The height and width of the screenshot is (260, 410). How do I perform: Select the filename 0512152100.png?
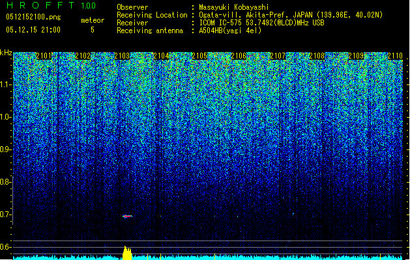point(33,17)
